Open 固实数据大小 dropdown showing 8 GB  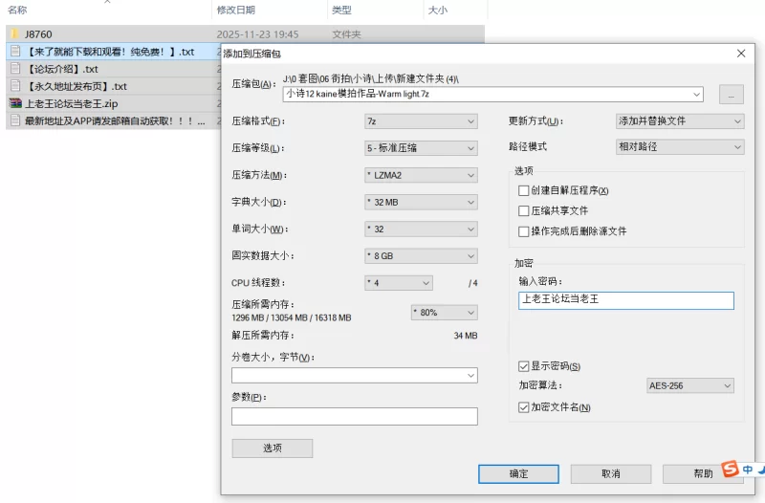(x=421, y=255)
